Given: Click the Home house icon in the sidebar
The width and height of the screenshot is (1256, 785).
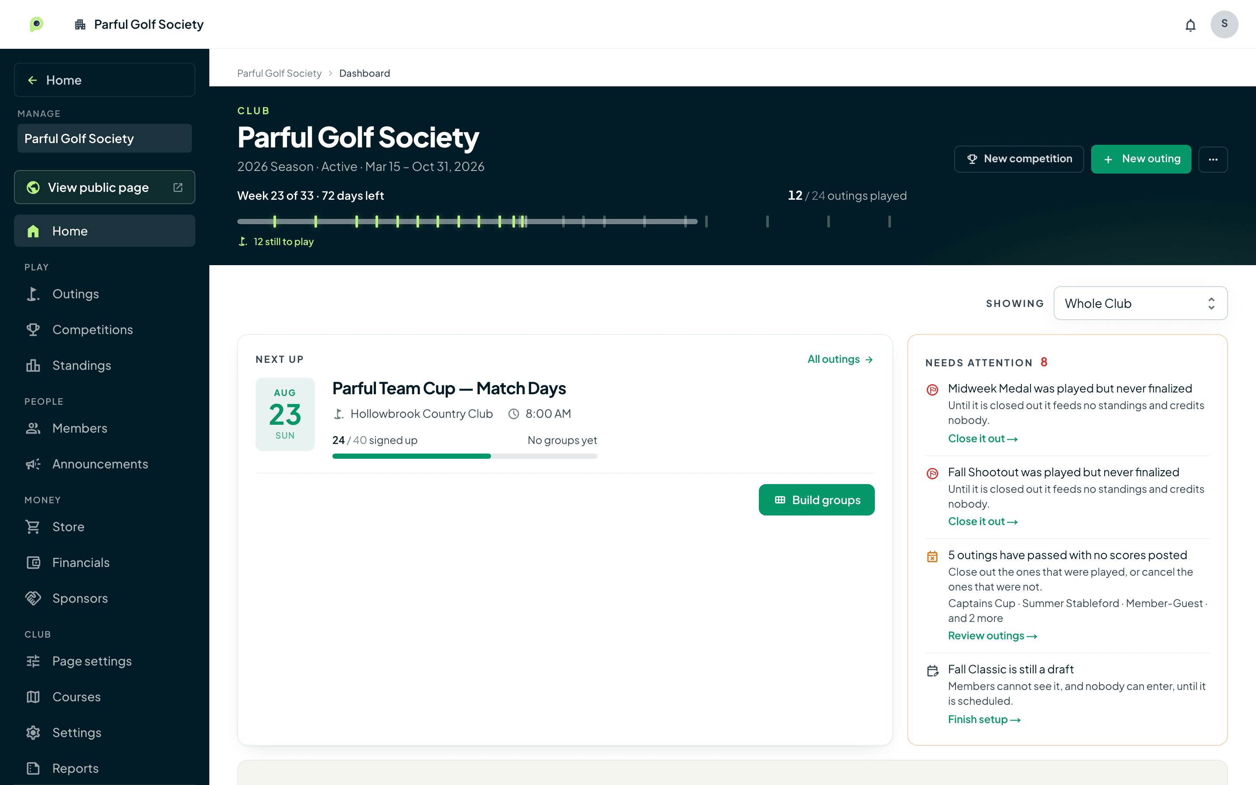Looking at the screenshot, I should point(33,231).
